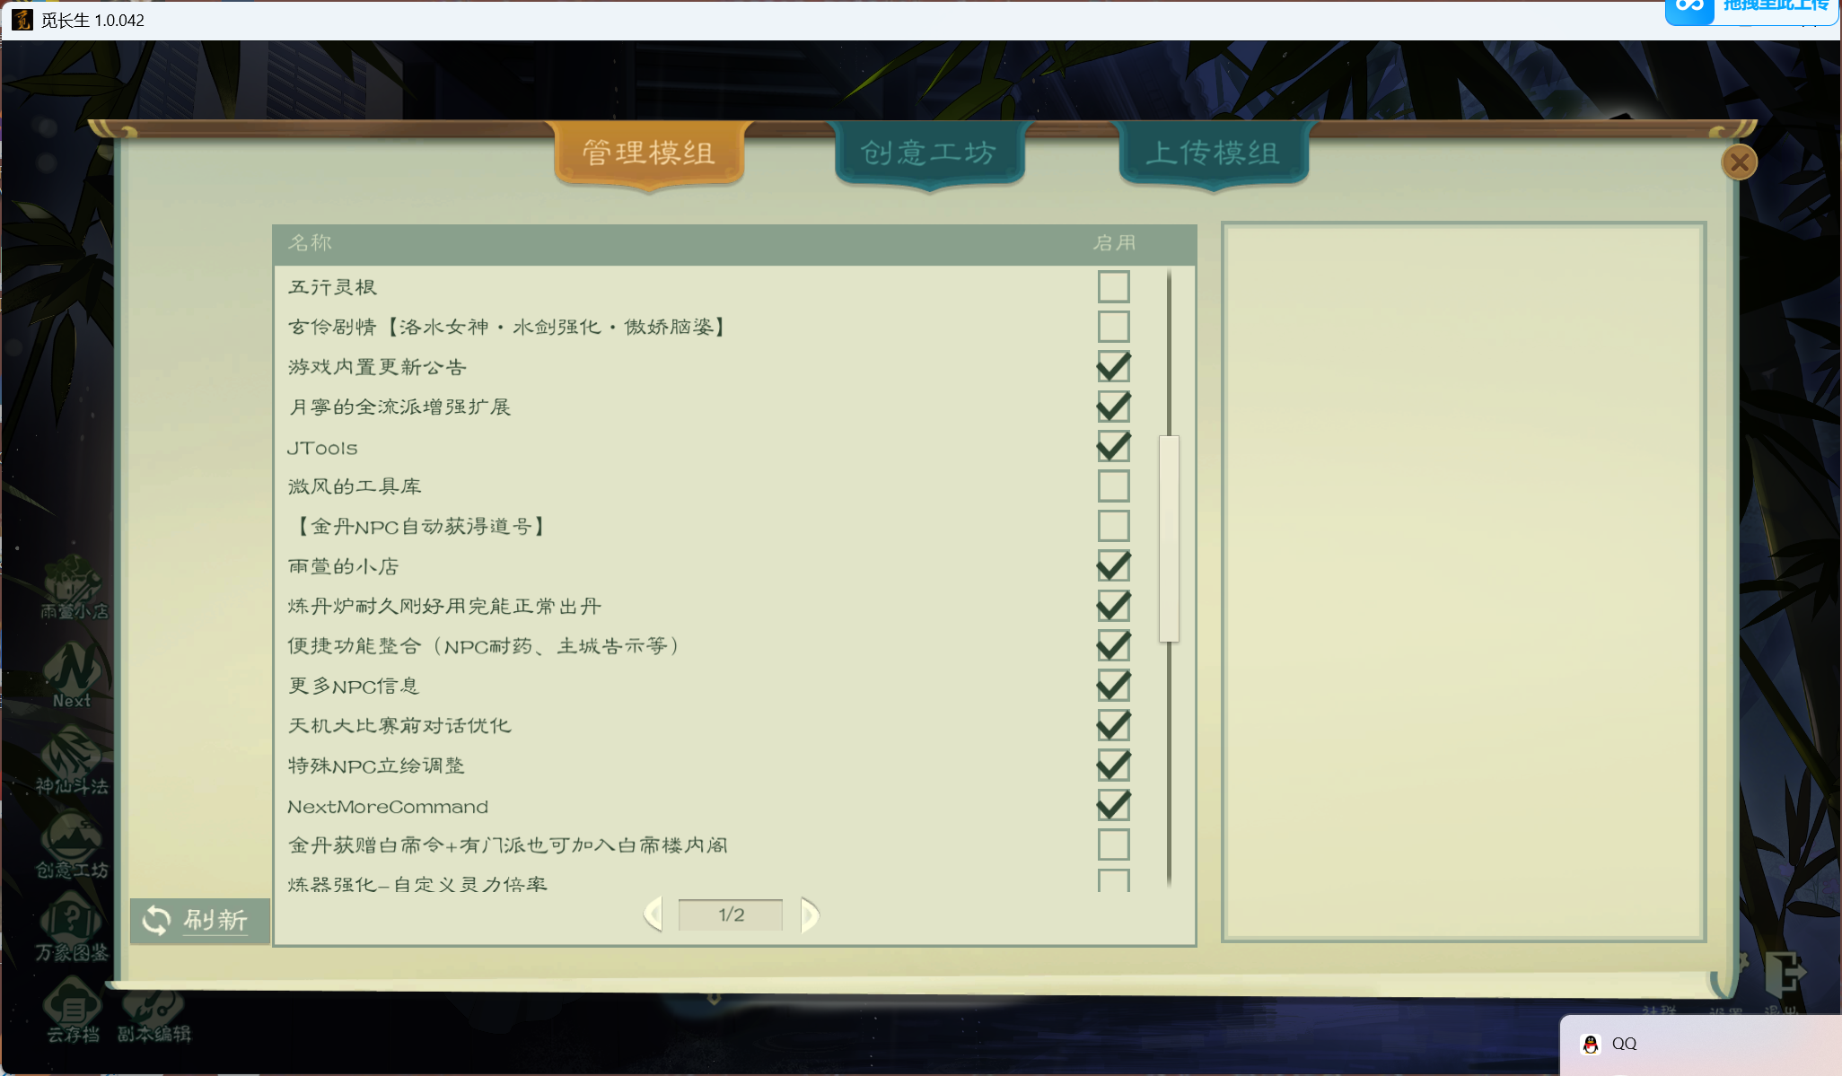Open 神仙斗法 from the sidebar
This screenshot has width=1842, height=1076.
point(72,763)
